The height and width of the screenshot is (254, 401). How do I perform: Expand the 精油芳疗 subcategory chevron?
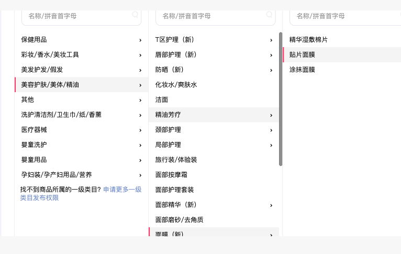tap(271, 115)
